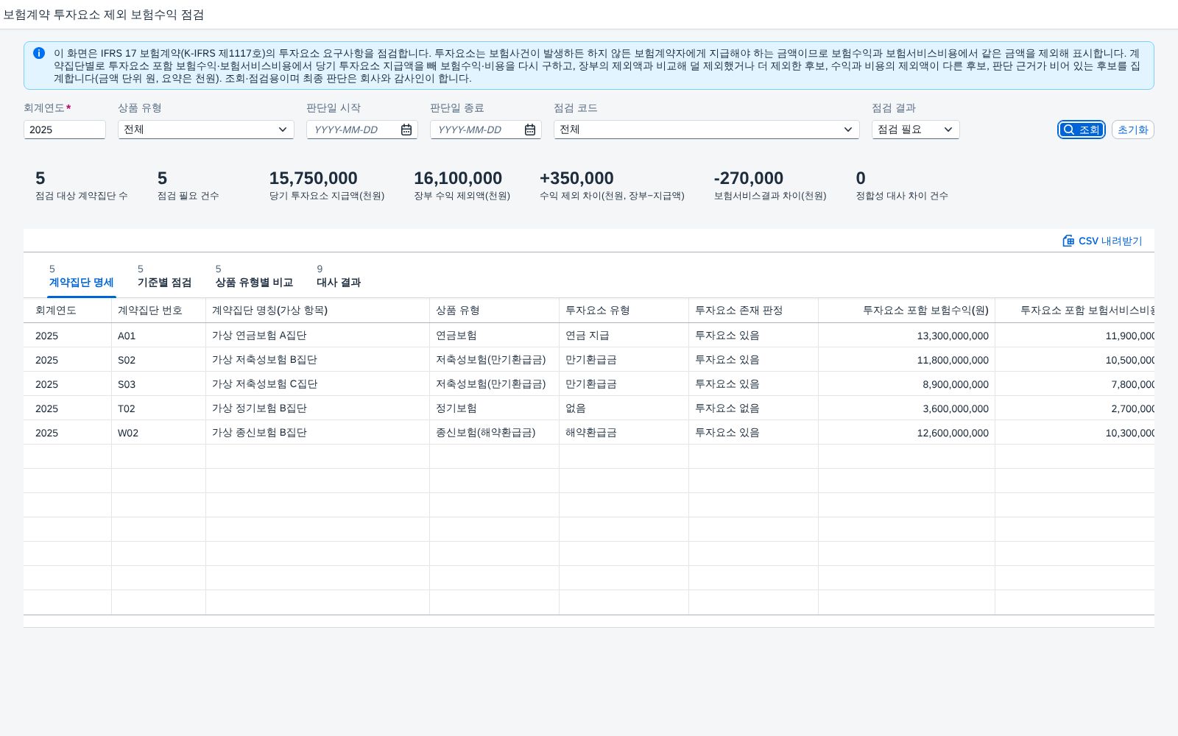
Task: Click the 투자요소 존재 판정 column header
Action: point(754,311)
